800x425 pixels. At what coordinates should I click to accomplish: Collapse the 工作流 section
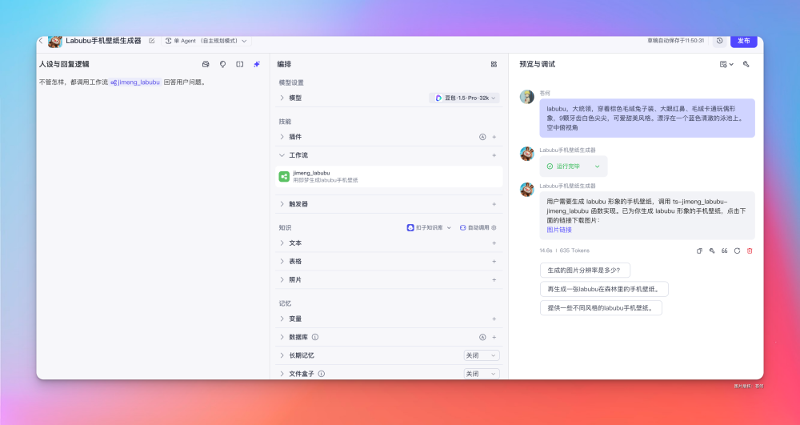click(282, 155)
